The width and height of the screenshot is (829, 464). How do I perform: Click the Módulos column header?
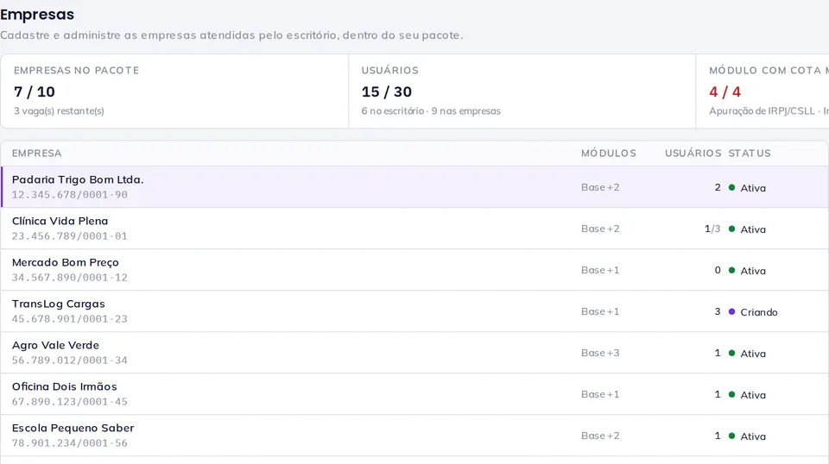click(609, 153)
